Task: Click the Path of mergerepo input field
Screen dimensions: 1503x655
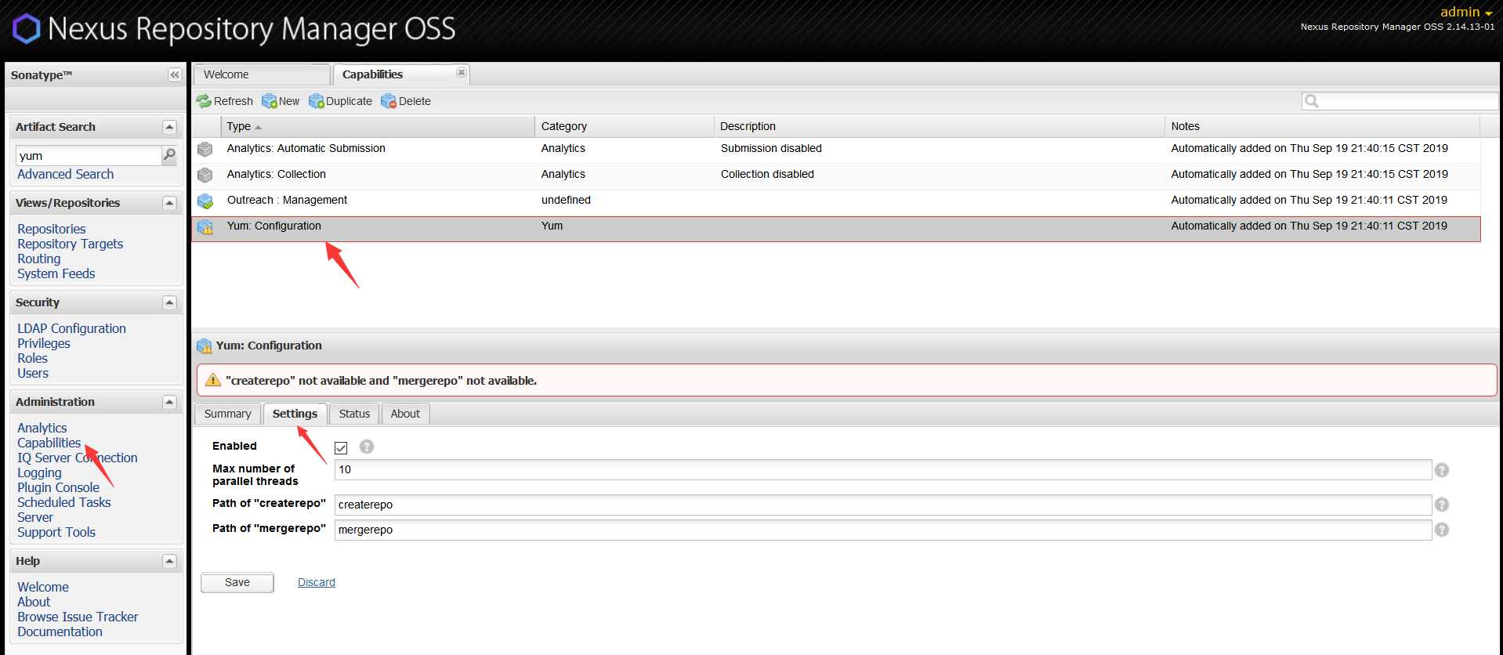Action: (x=883, y=530)
